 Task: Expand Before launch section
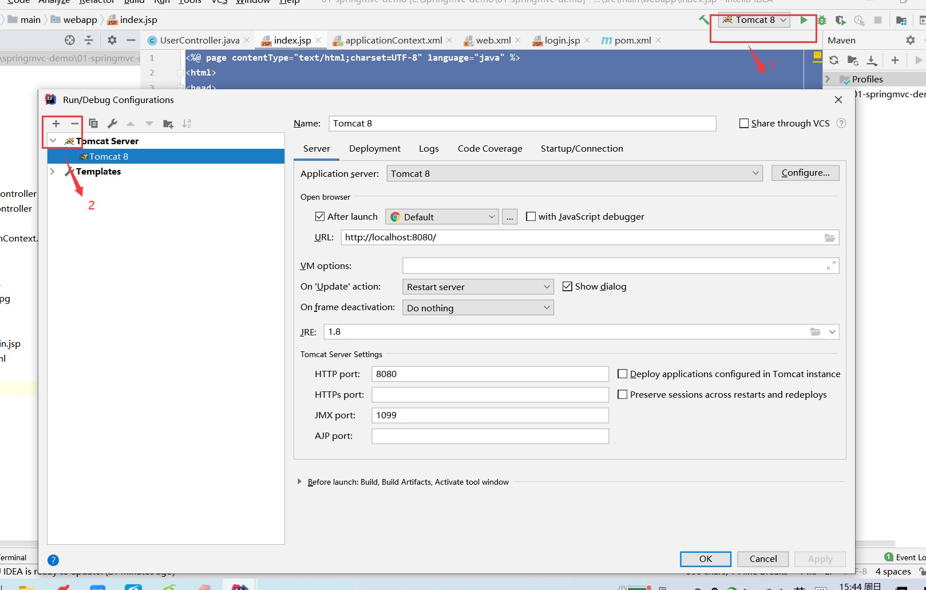299,482
